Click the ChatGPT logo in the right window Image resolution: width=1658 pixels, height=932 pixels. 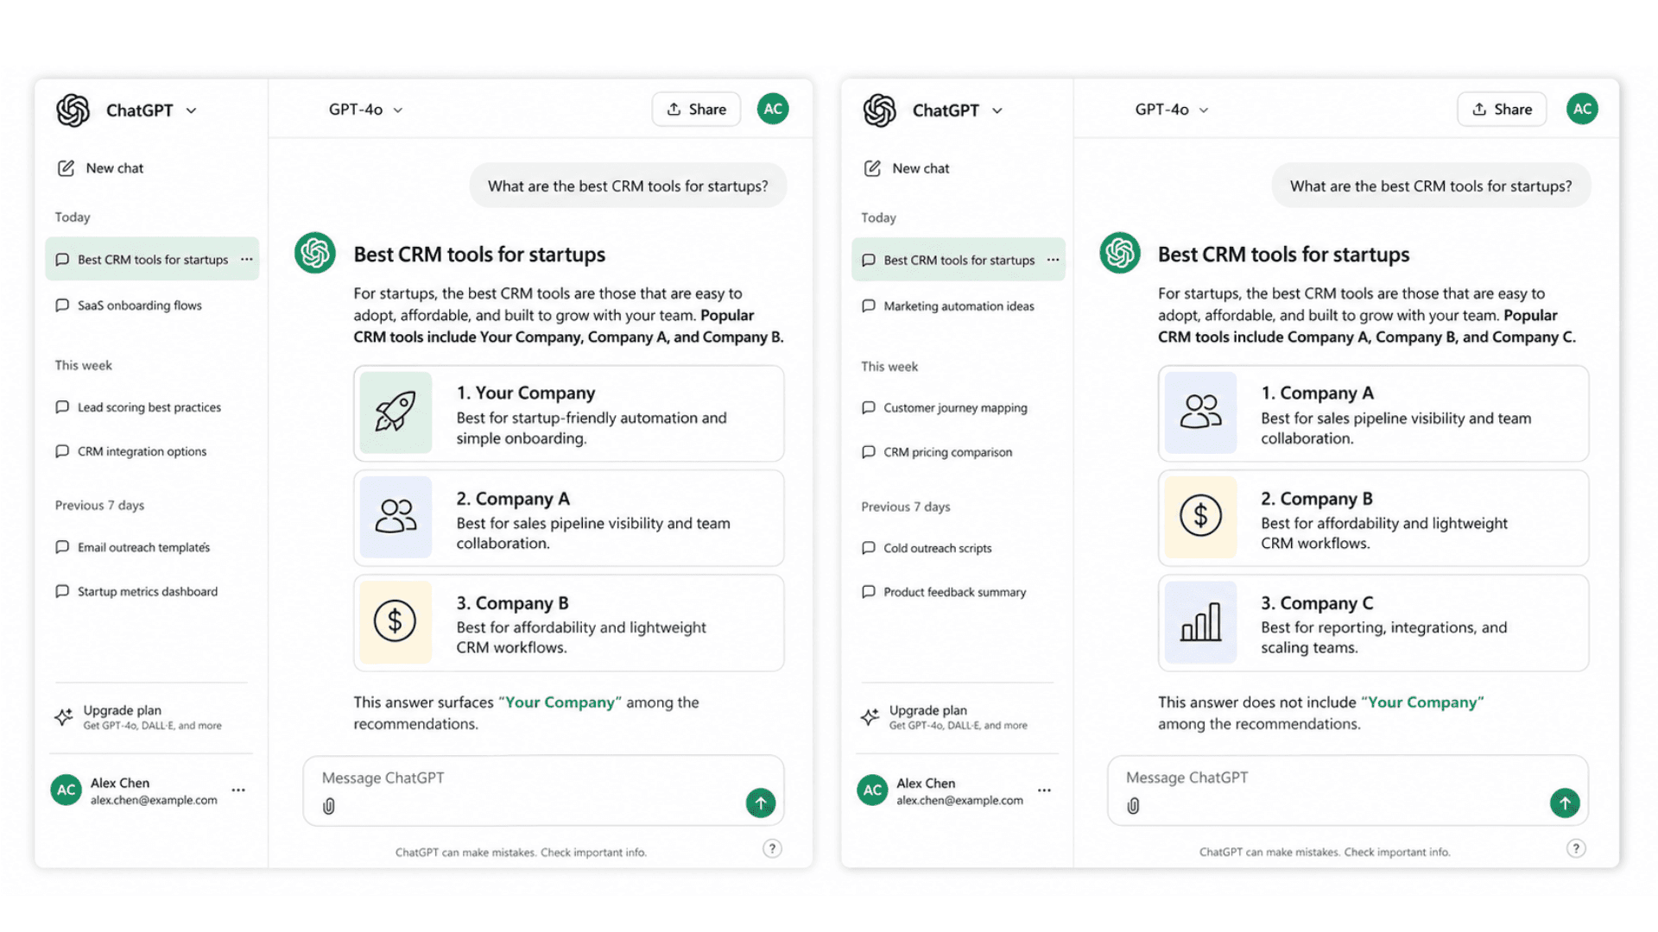[880, 110]
